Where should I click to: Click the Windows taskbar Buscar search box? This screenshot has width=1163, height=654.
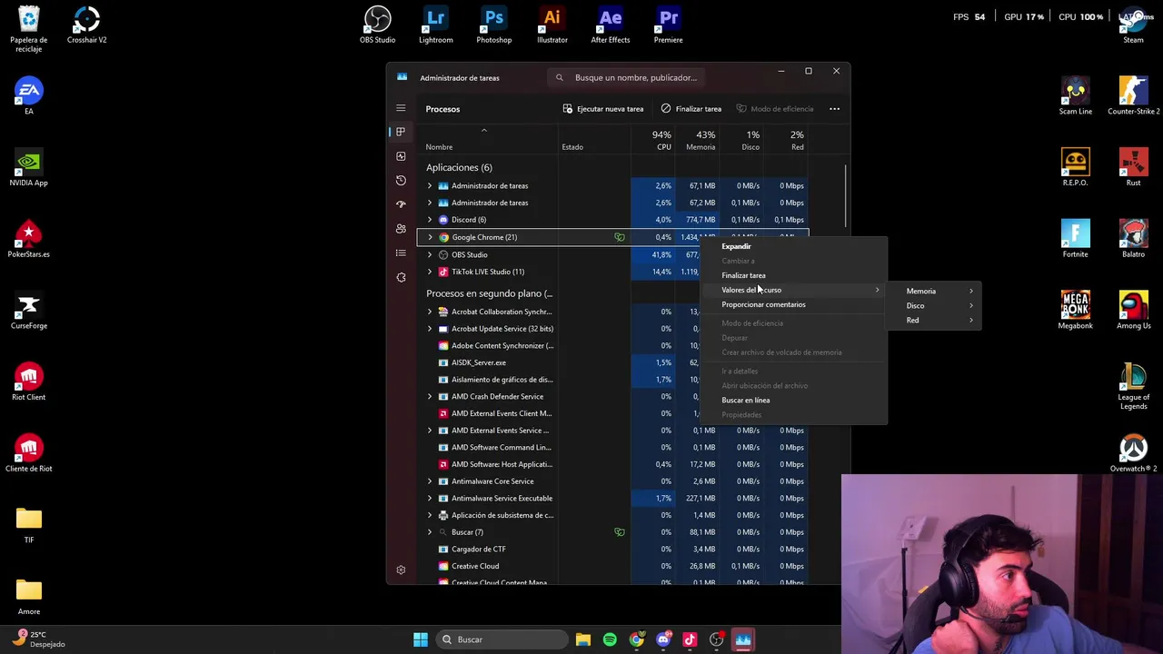point(500,639)
